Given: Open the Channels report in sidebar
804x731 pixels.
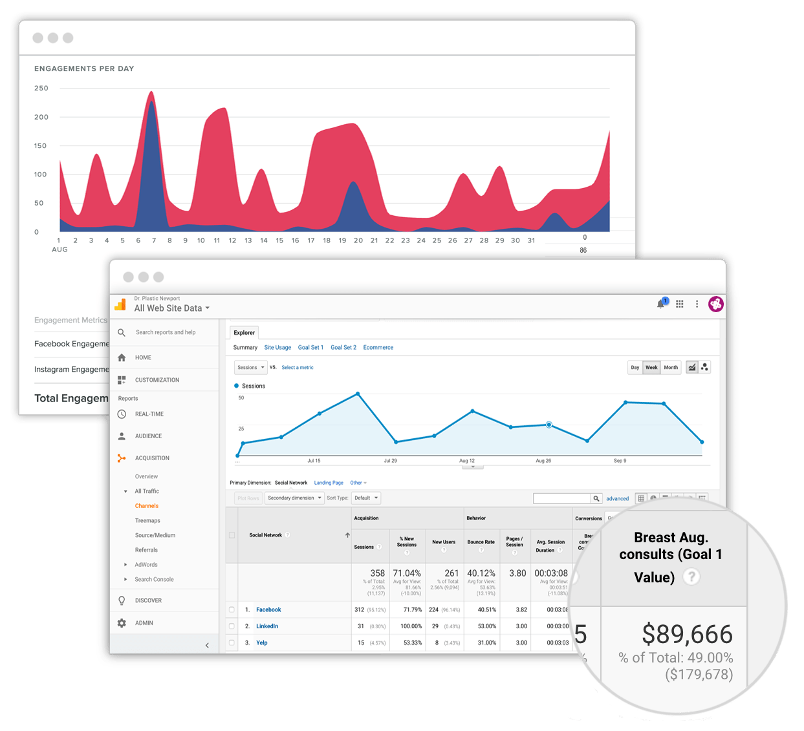Looking at the screenshot, I should (147, 506).
